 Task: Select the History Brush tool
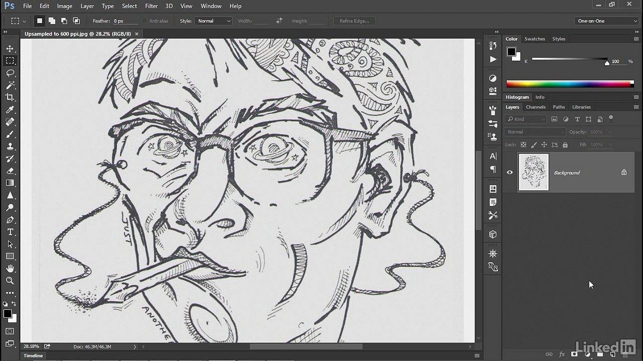(10, 158)
